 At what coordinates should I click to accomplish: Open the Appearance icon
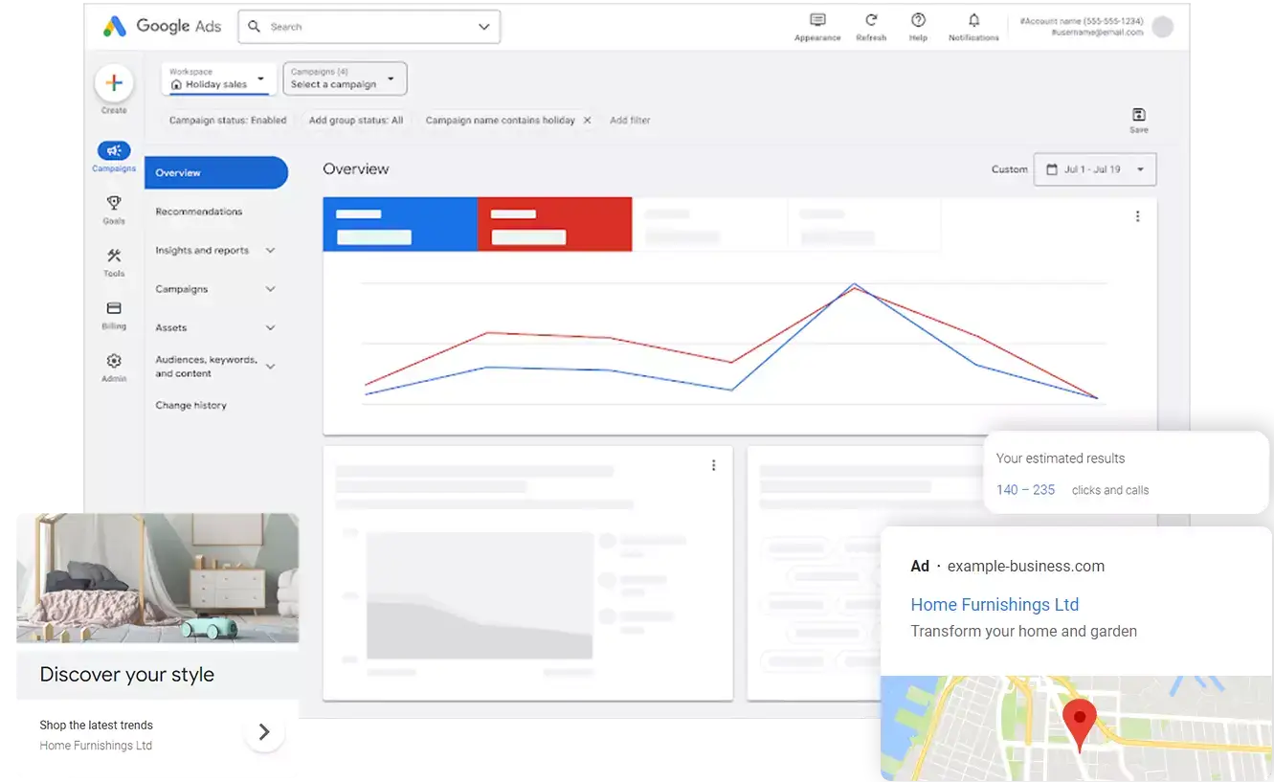pos(817,20)
